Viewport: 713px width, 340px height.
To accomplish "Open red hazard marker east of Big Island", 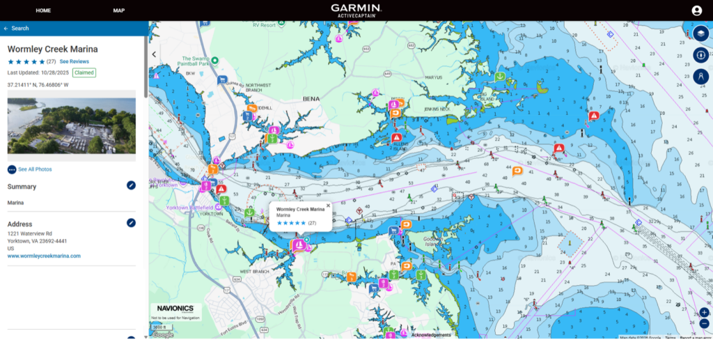I will click(x=594, y=116).
